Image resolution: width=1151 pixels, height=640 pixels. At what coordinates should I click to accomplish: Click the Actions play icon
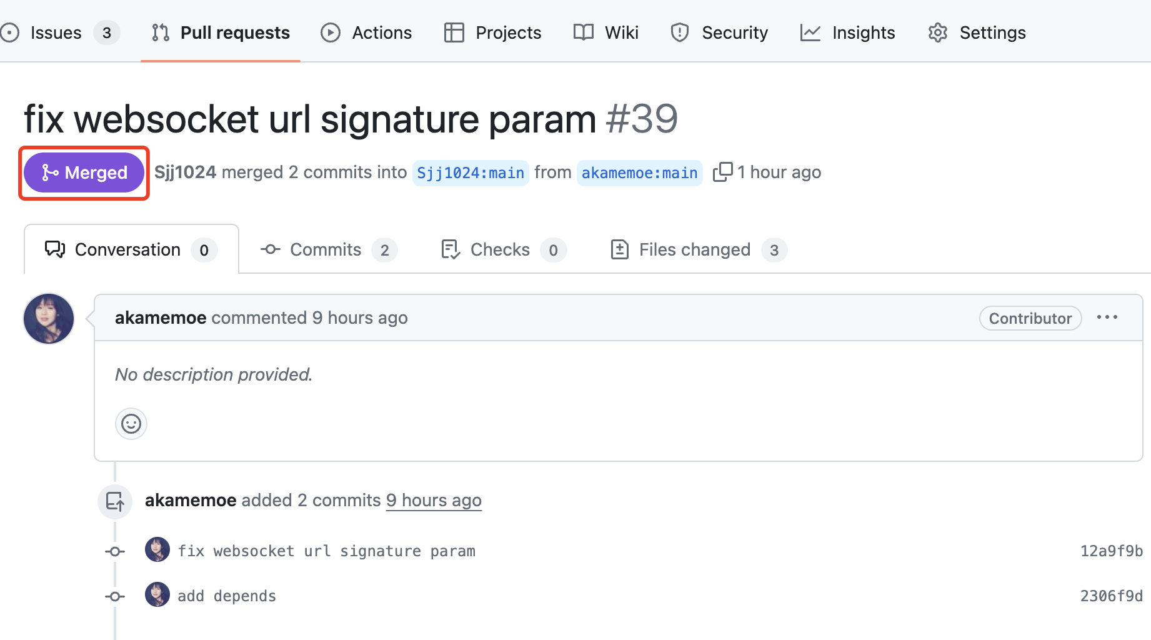pyautogui.click(x=331, y=32)
